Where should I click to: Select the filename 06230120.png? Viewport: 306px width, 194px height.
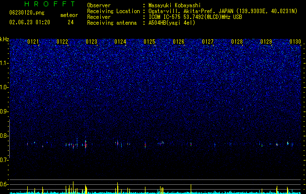click(x=27, y=13)
